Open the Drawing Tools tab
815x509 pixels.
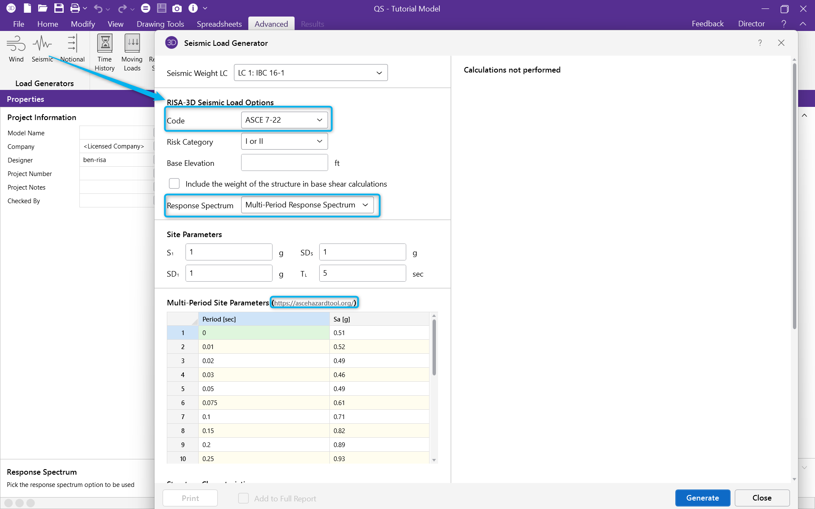(x=160, y=24)
